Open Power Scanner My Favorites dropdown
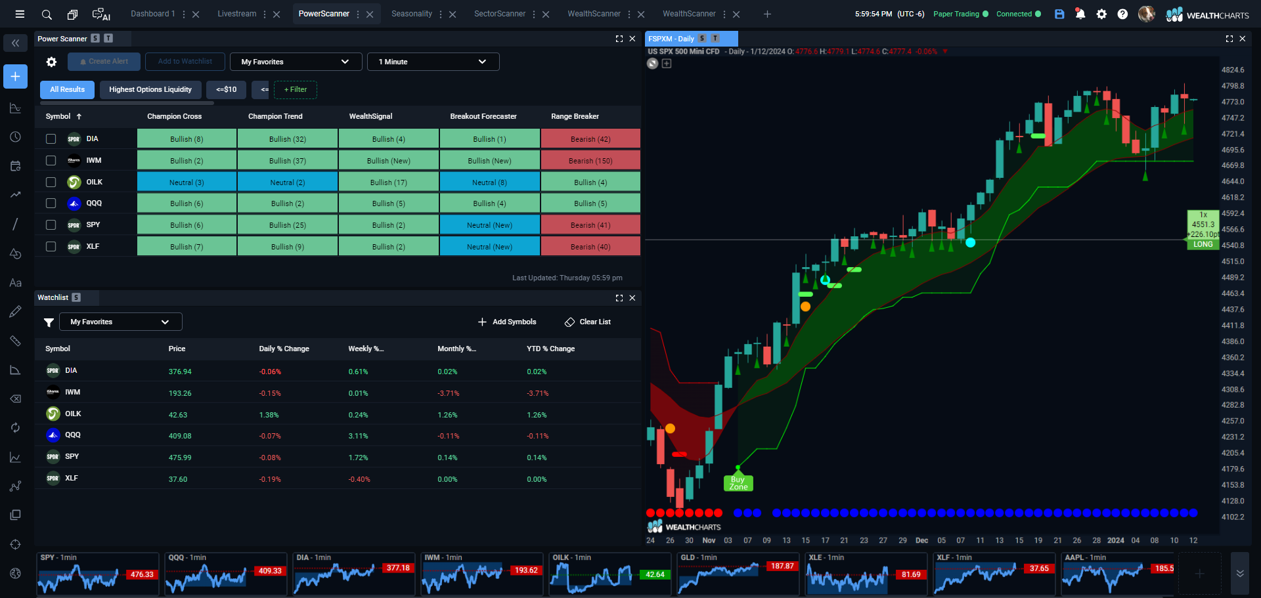The height and width of the screenshot is (598, 1261). tap(296, 62)
